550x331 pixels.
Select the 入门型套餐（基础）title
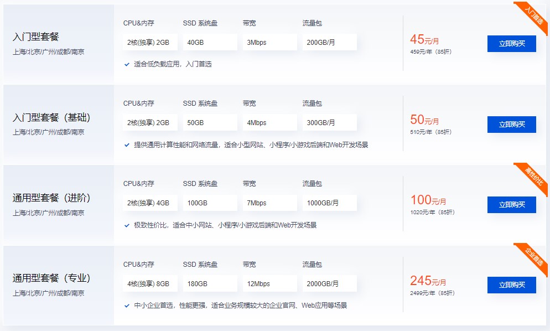(51, 117)
